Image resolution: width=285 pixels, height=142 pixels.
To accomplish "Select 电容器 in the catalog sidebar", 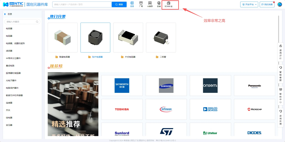I will click(x=9, y=29).
